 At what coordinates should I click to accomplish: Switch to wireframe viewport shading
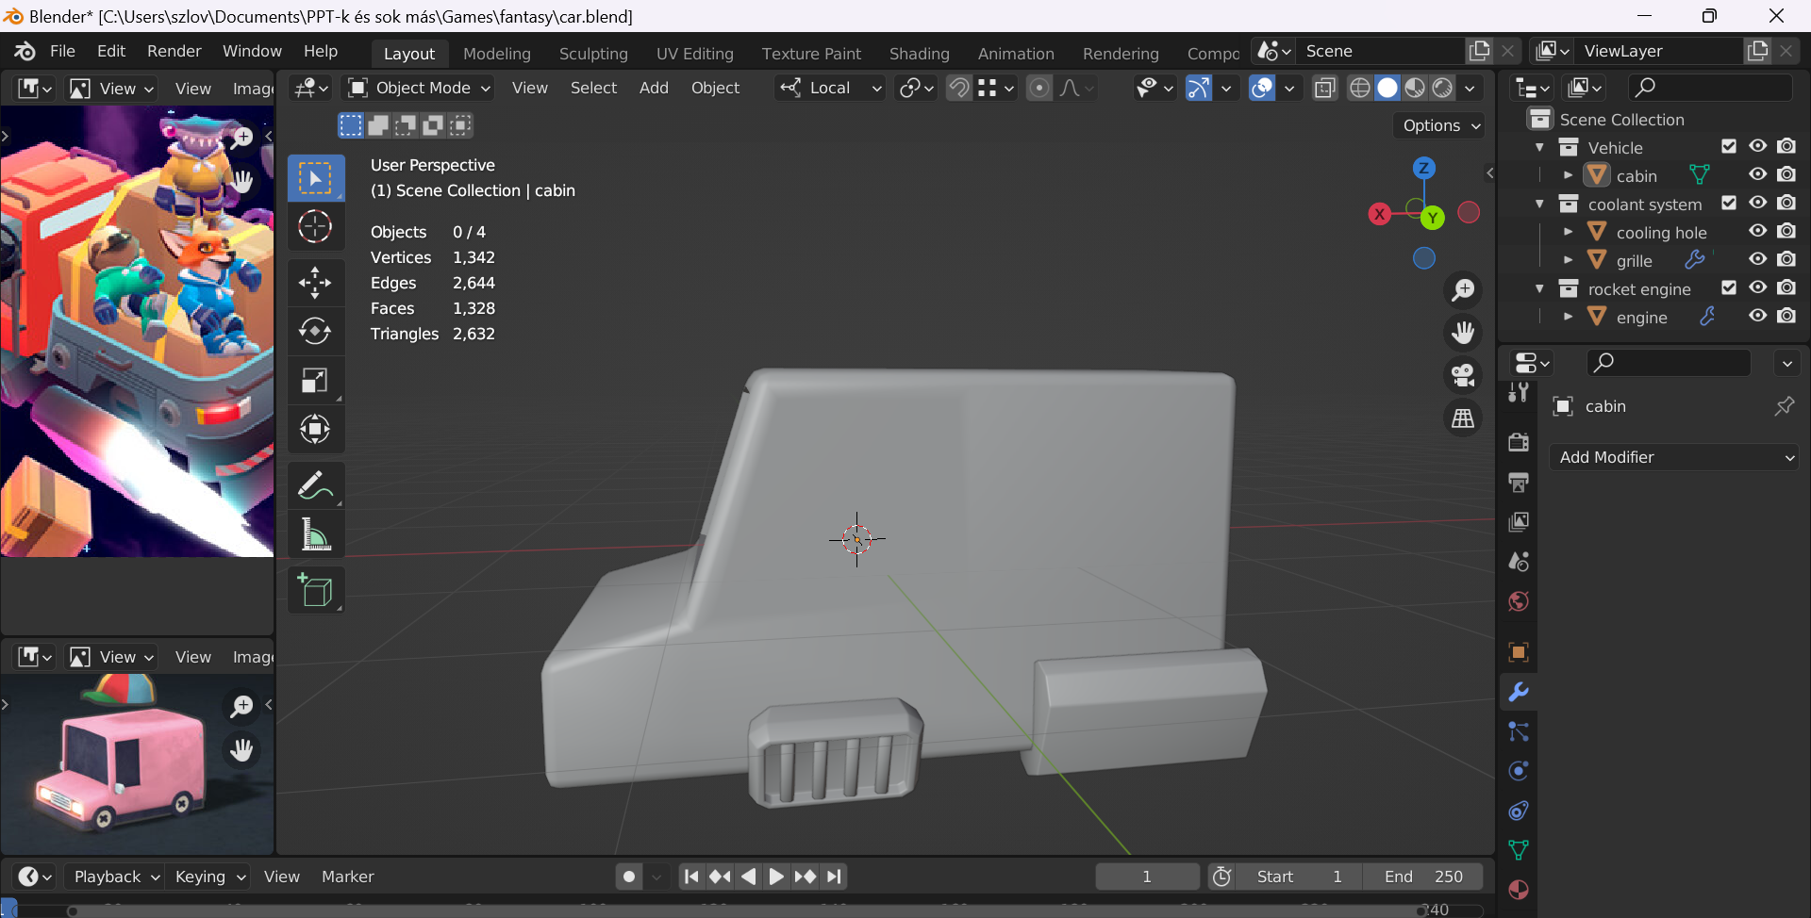point(1360,88)
